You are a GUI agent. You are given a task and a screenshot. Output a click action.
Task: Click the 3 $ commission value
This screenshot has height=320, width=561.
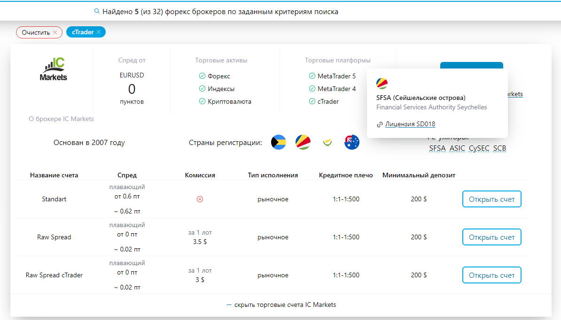click(200, 280)
